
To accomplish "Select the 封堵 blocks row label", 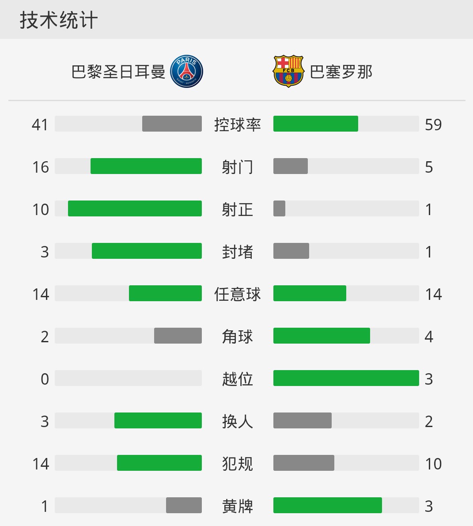I will point(238,252).
